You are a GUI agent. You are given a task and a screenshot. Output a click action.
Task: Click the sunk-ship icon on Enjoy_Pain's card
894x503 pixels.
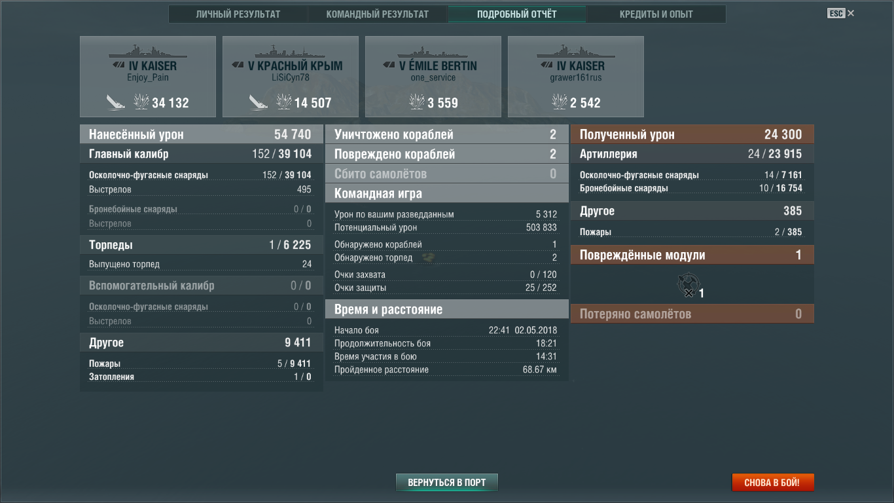point(116,102)
